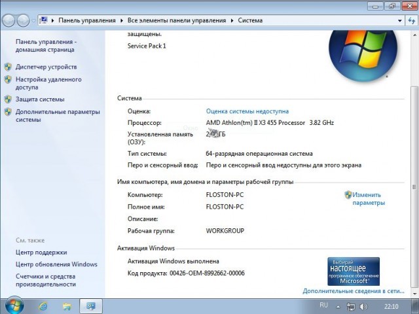Click scrollbar up arrow
The height and width of the screenshot is (314, 419).
coord(414,35)
